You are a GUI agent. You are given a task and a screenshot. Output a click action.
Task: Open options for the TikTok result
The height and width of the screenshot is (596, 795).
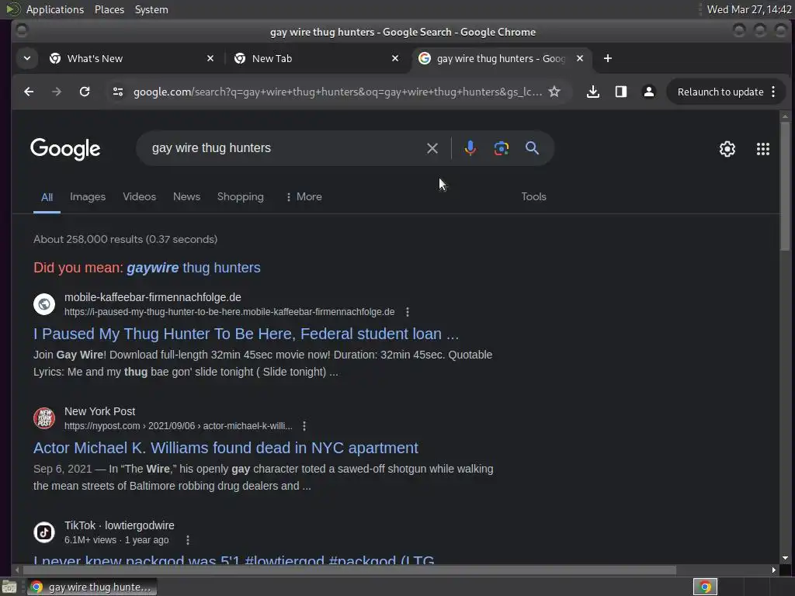click(x=188, y=540)
